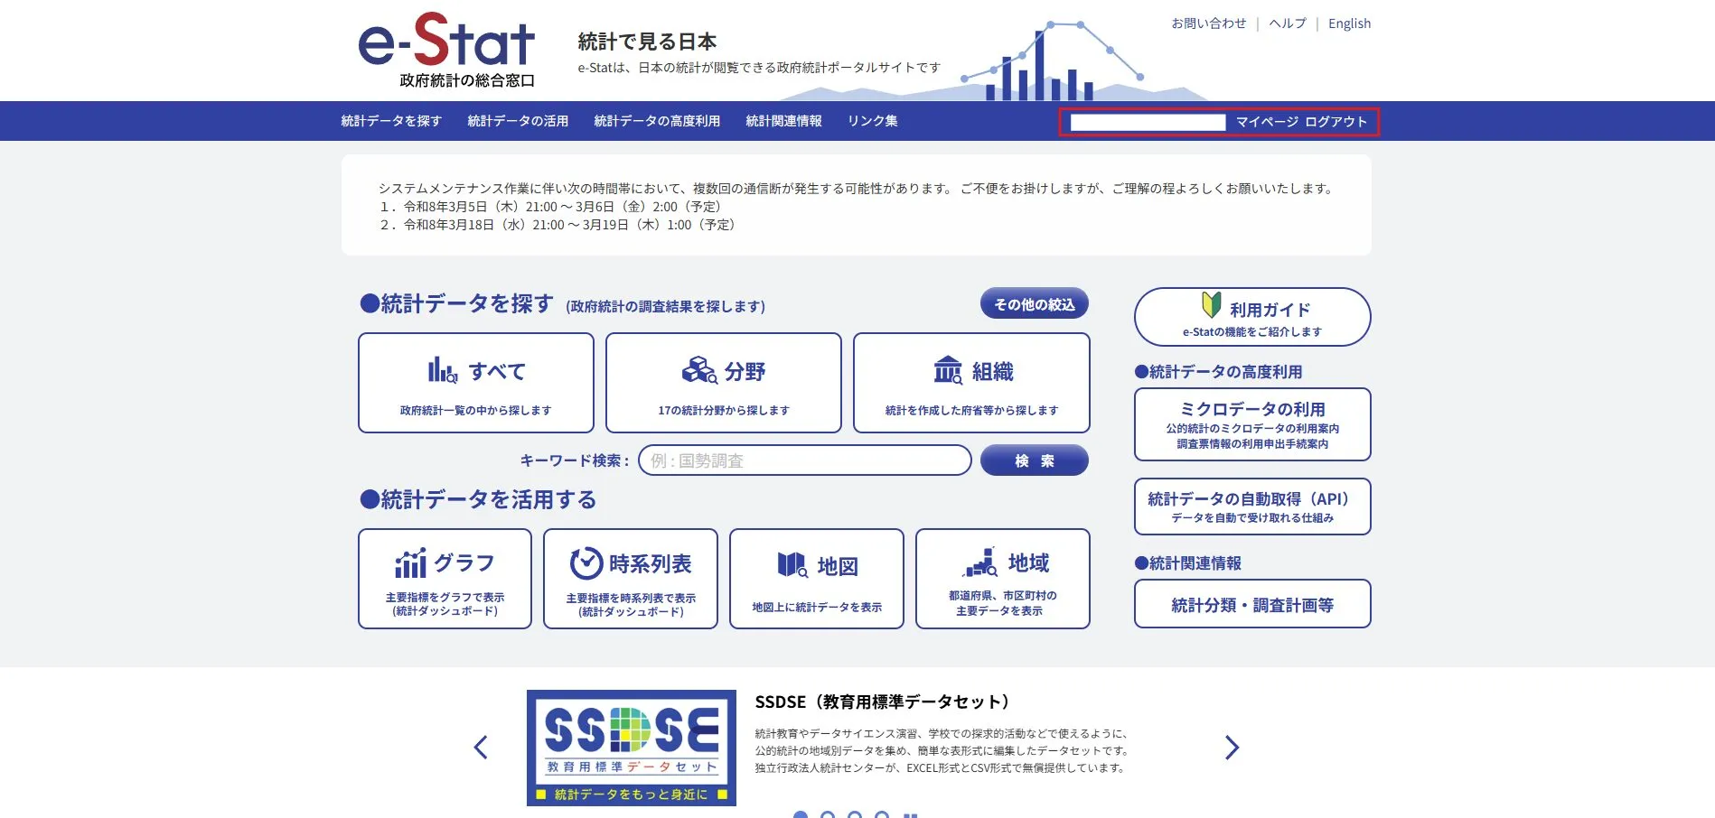This screenshot has height=818, width=1715.
Task: Click the その他の絞込 button
Action: coord(1035,304)
